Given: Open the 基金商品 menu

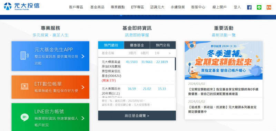Looking at the screenshot, I should [97, 7].
